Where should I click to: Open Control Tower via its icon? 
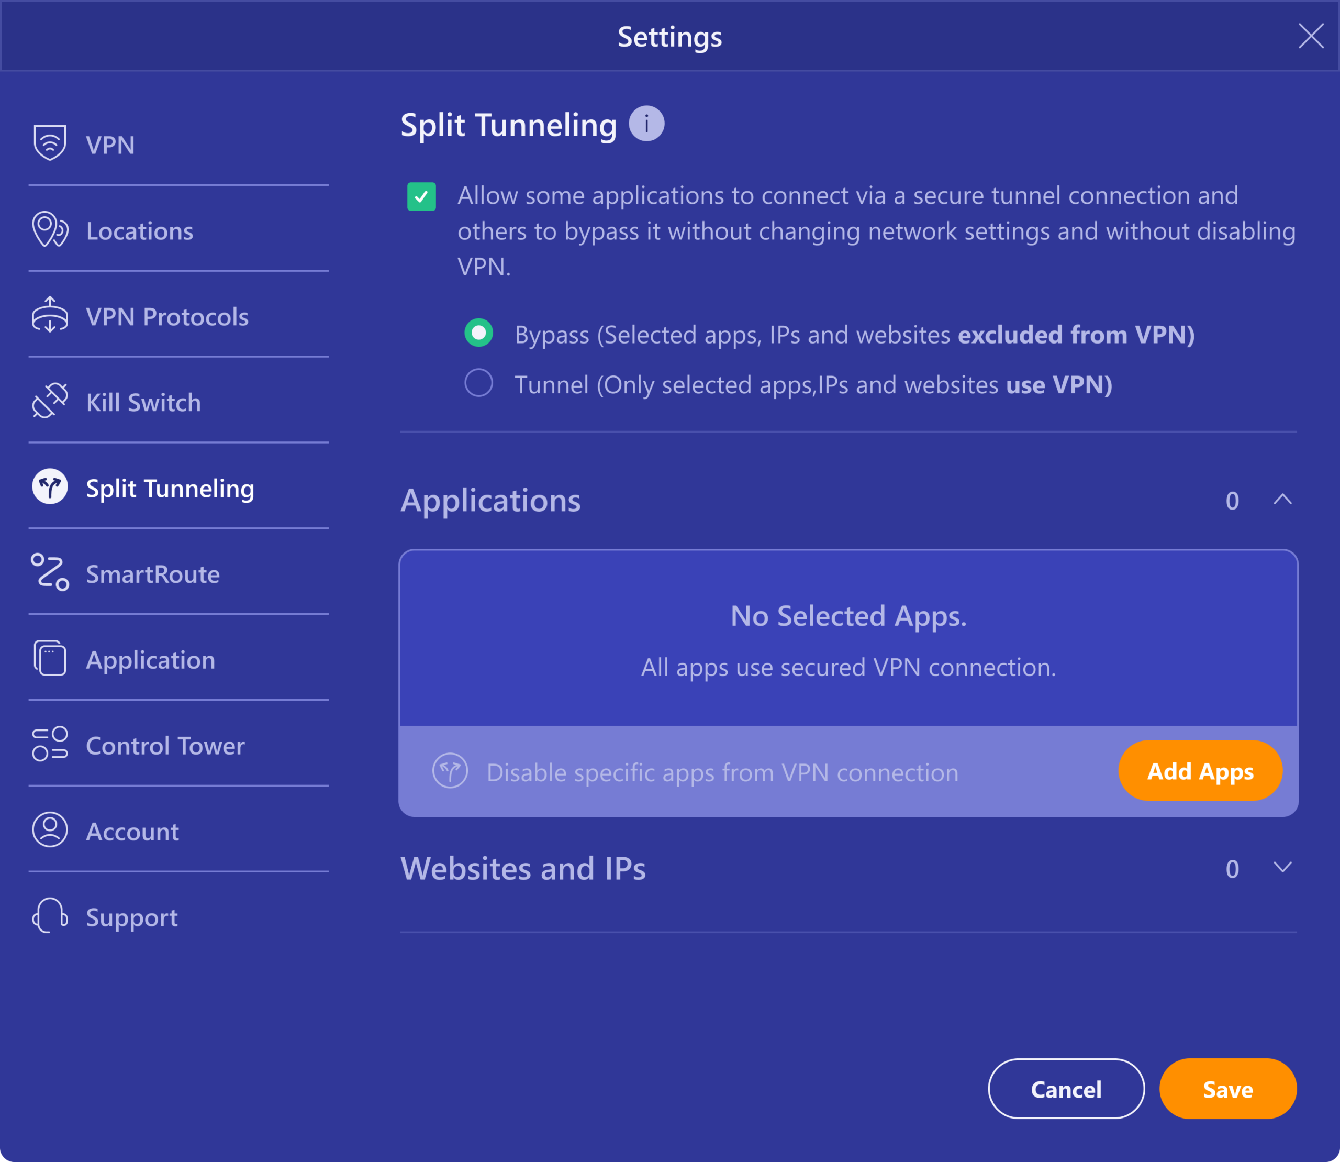click(x=51, y=745)
